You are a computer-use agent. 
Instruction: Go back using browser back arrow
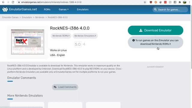point(3,2)
